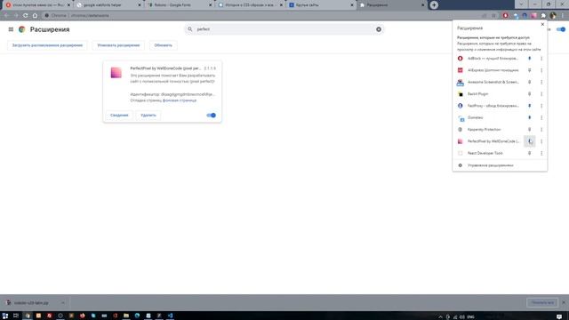Click the red AdBlock icon in toolbar

point(505,16)
